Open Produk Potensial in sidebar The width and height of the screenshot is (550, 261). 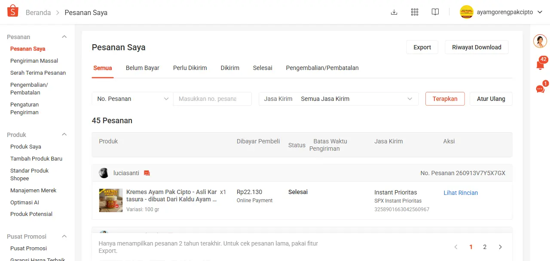[31, 214]
